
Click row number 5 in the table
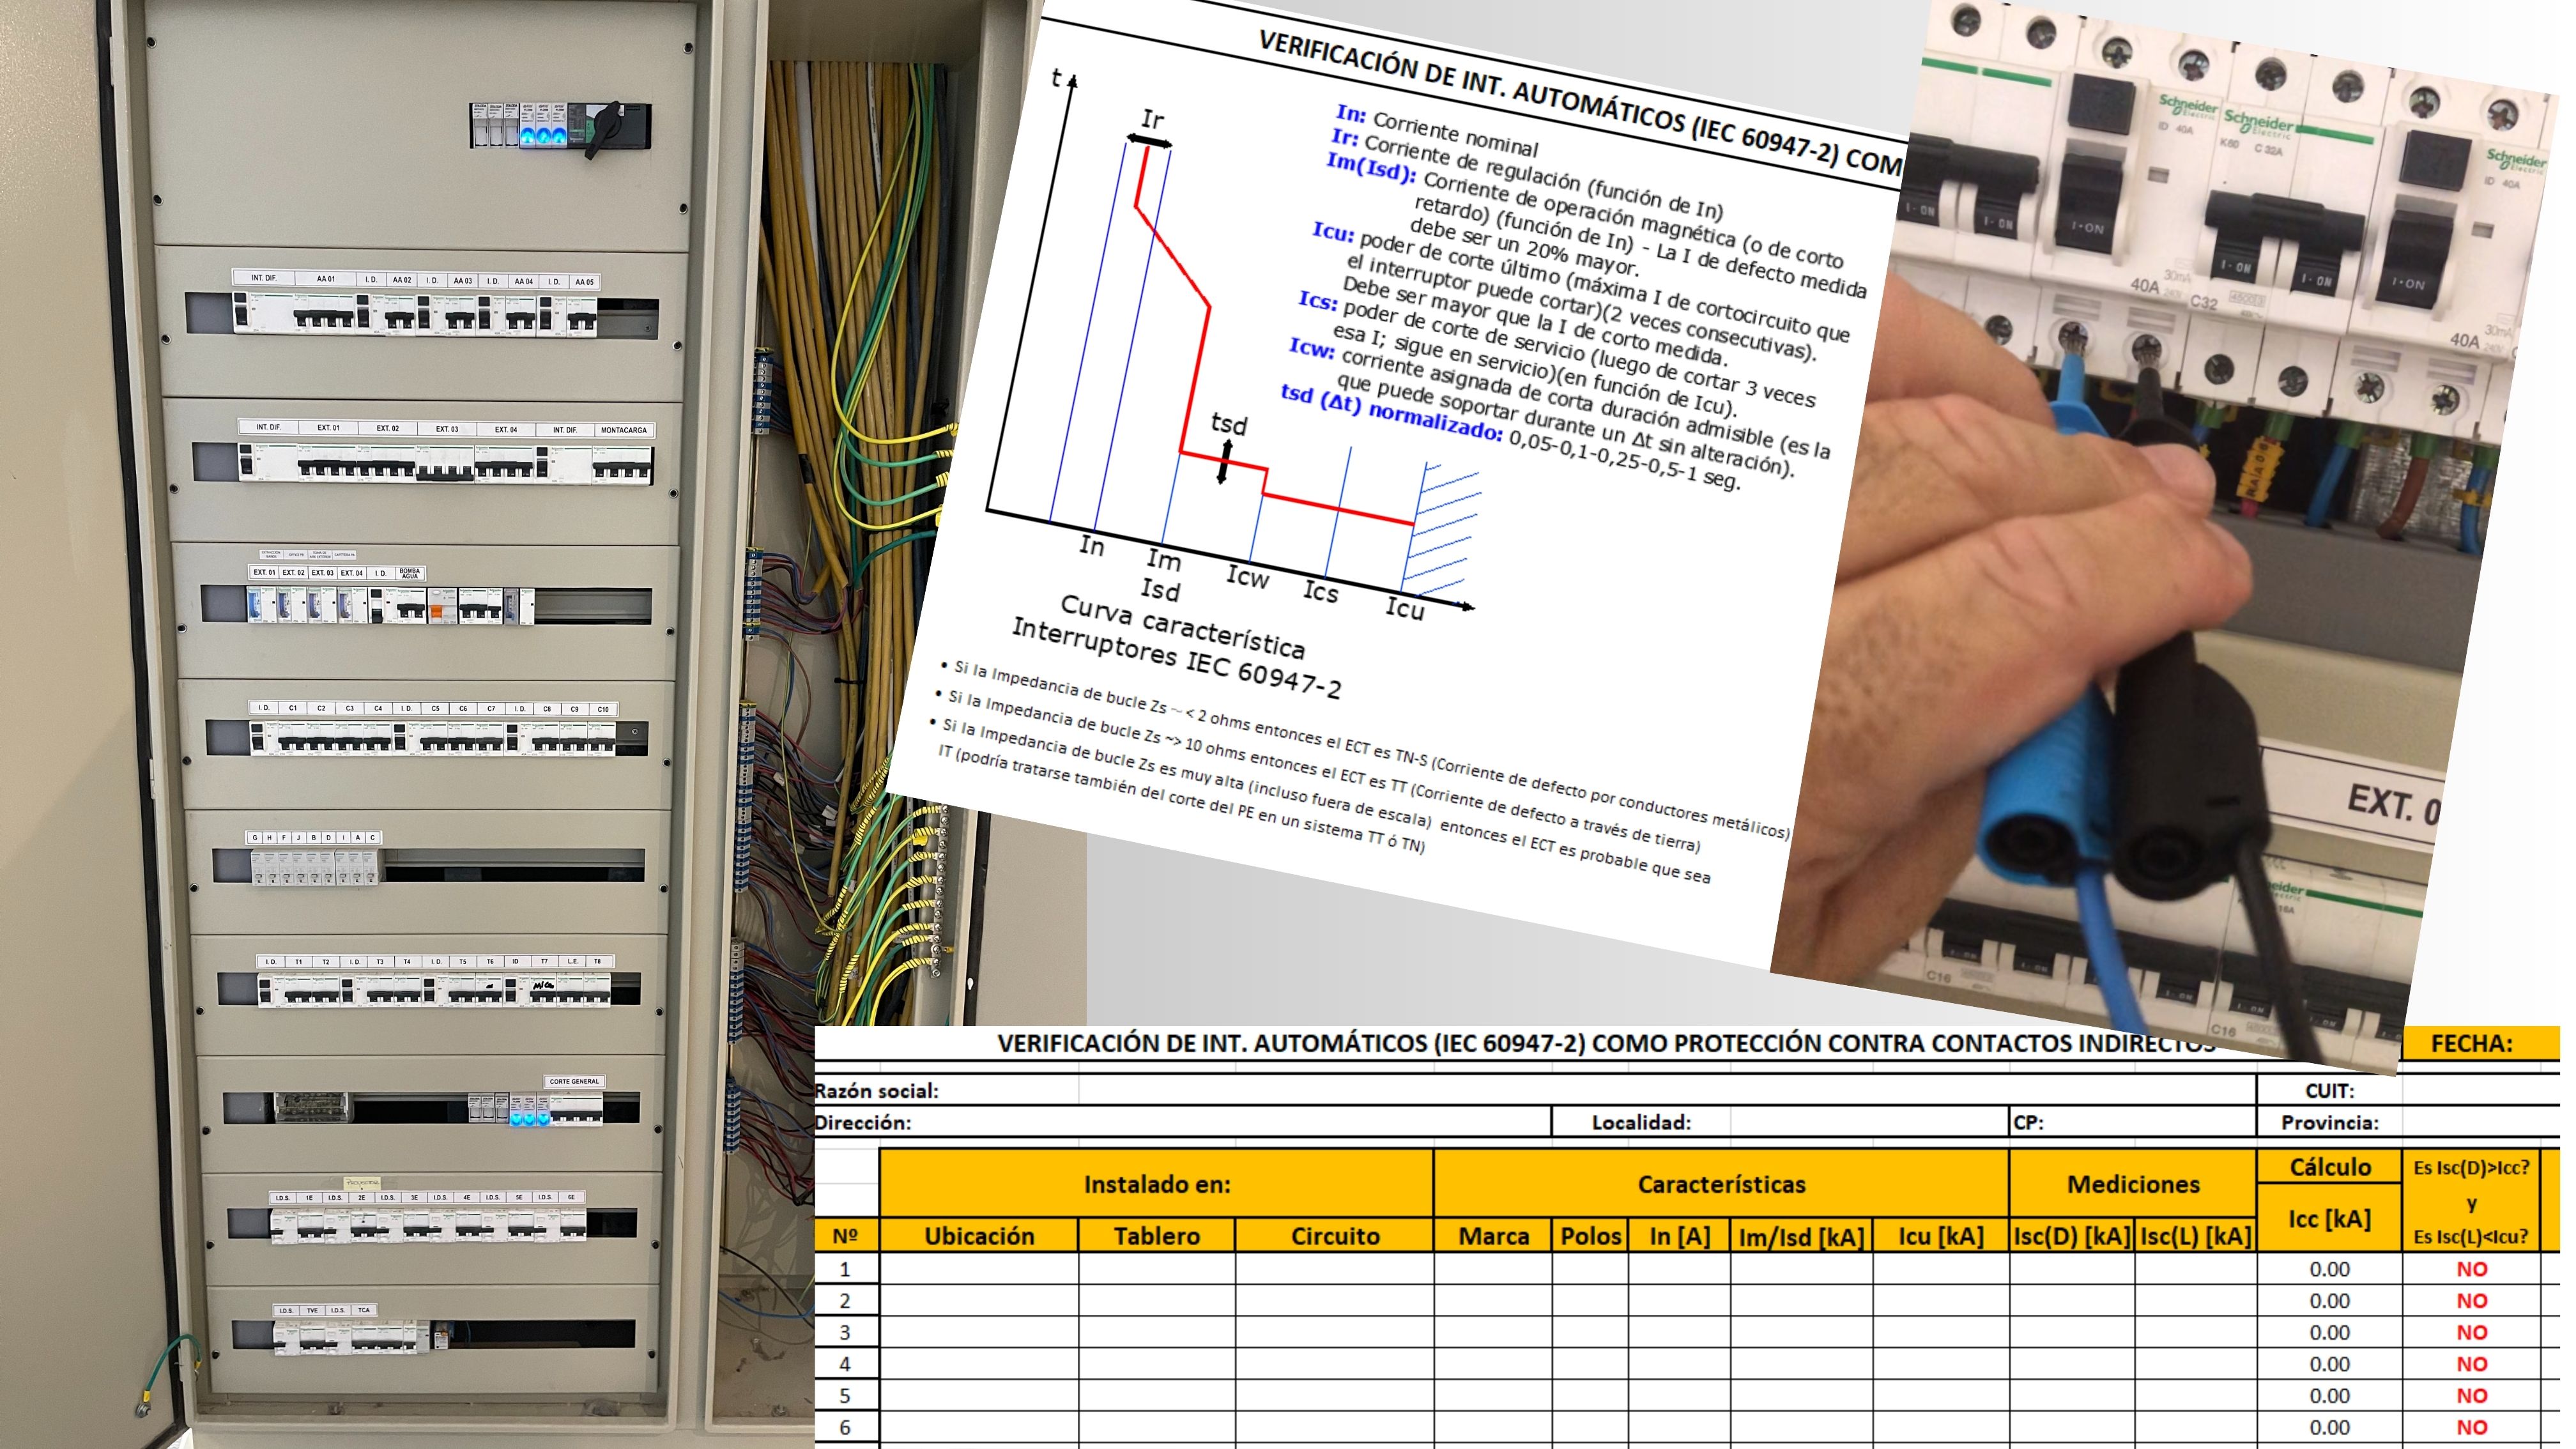click(x=845, y=1396)
